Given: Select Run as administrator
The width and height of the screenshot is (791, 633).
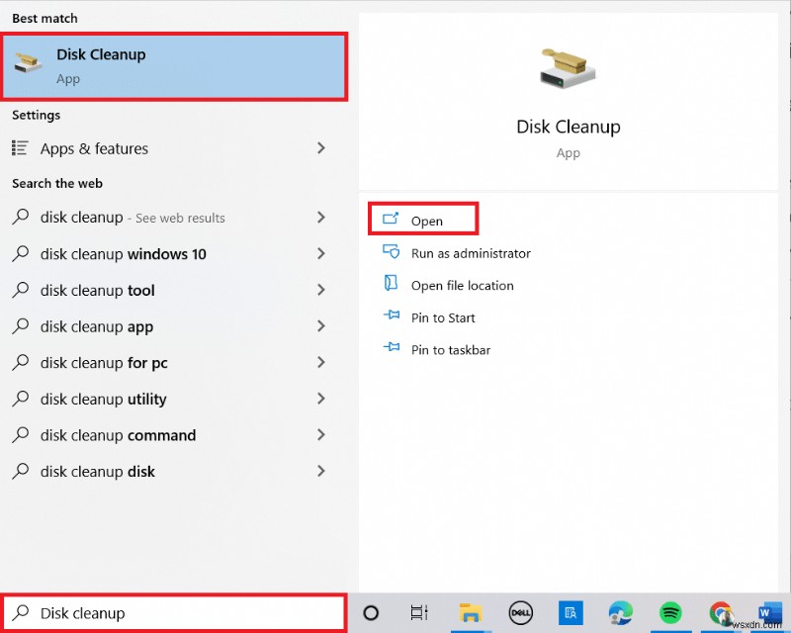Looking at the screenshot, I should [471, 252].
